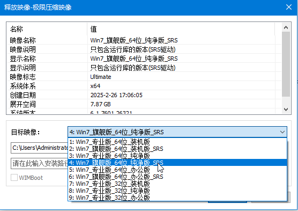Screen dimensions: 298x211
Task: Select option 7: Win7_专业版_32位_装机版
Action: click(x=177, y=184)
